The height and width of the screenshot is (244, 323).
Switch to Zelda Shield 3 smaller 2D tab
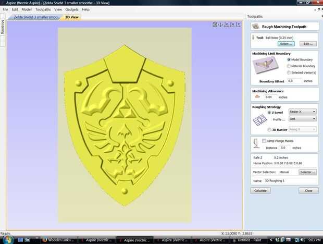point(35,17)
